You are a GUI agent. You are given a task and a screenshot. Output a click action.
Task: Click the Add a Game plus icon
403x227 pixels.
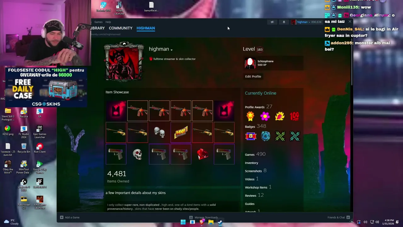tap(62, 217)
